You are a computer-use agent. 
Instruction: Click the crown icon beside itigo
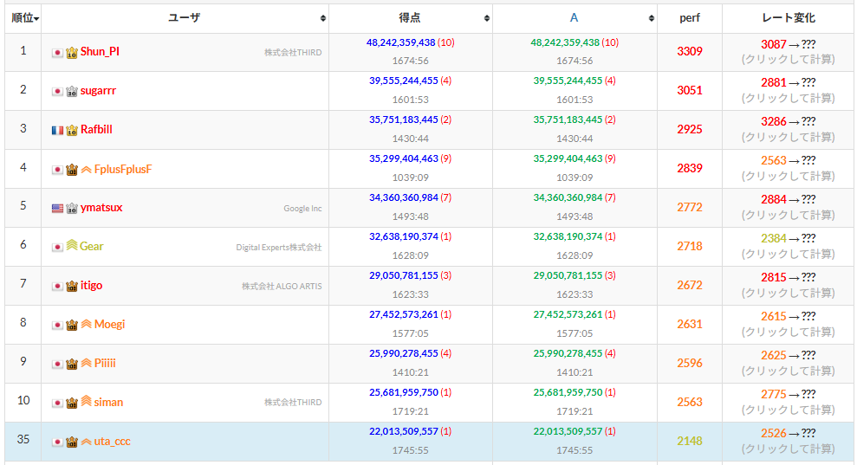point(72,286)
